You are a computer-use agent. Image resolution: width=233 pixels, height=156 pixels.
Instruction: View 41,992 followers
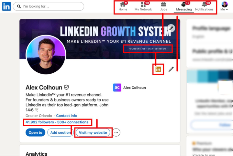tap(40, 122)
